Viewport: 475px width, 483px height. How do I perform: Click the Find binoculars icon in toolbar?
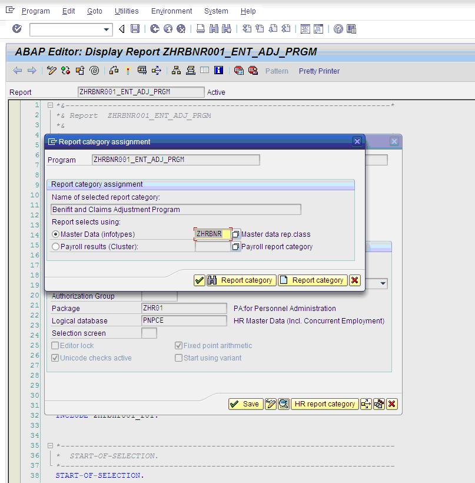point(214,29)
